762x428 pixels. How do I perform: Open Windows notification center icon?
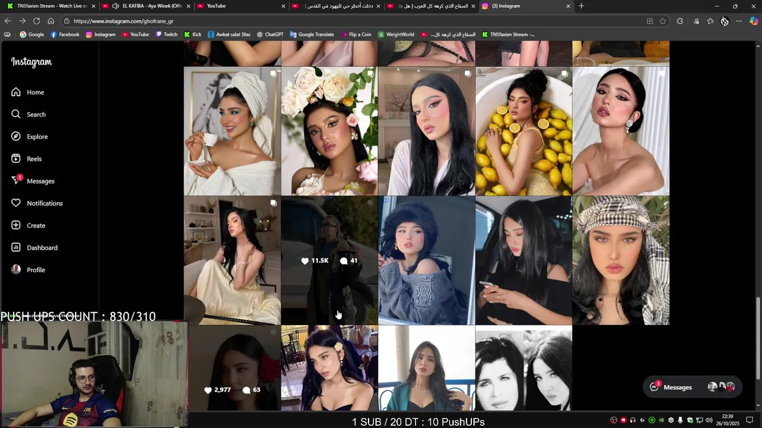pos(749,420)
